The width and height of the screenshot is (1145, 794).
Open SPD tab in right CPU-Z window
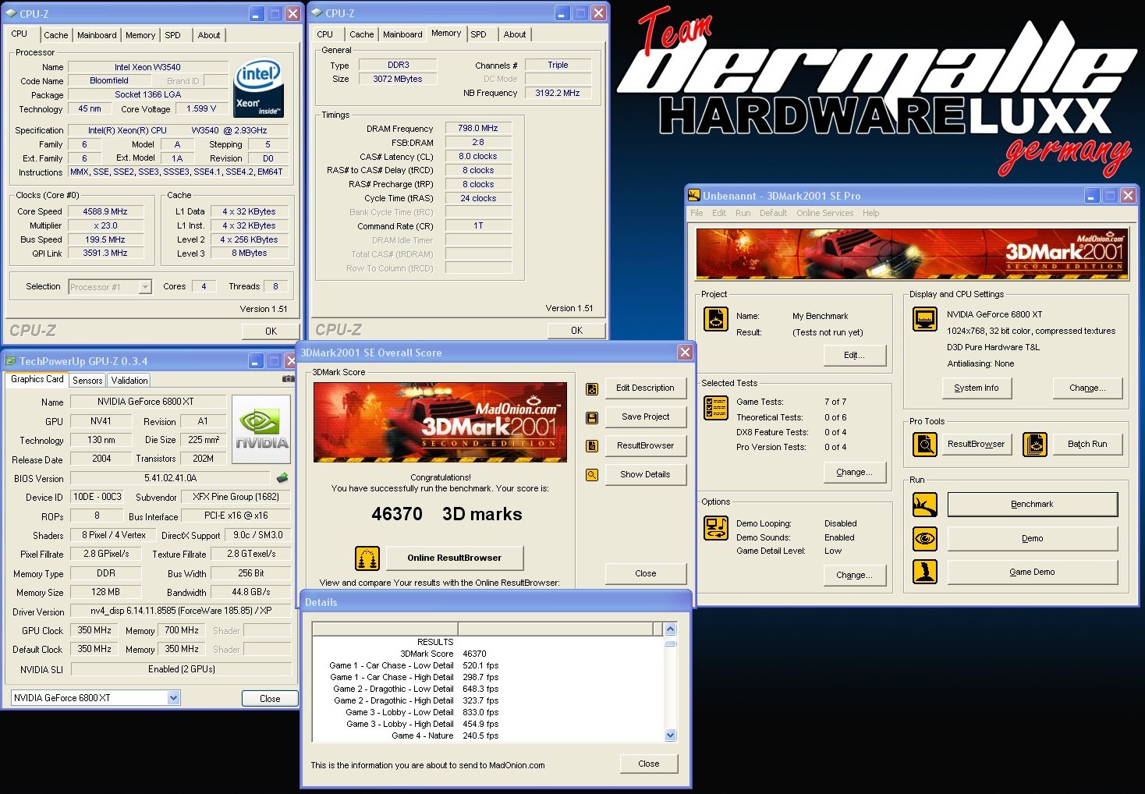[x=479, y=34]
